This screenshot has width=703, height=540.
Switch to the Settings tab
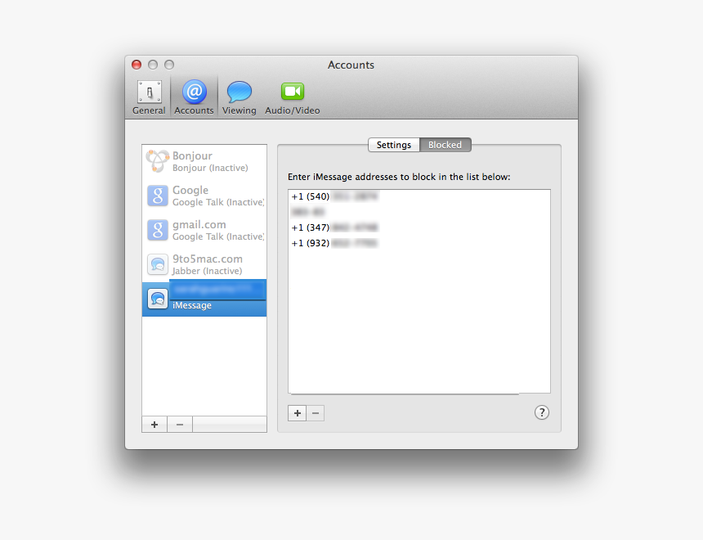point(394,145)
